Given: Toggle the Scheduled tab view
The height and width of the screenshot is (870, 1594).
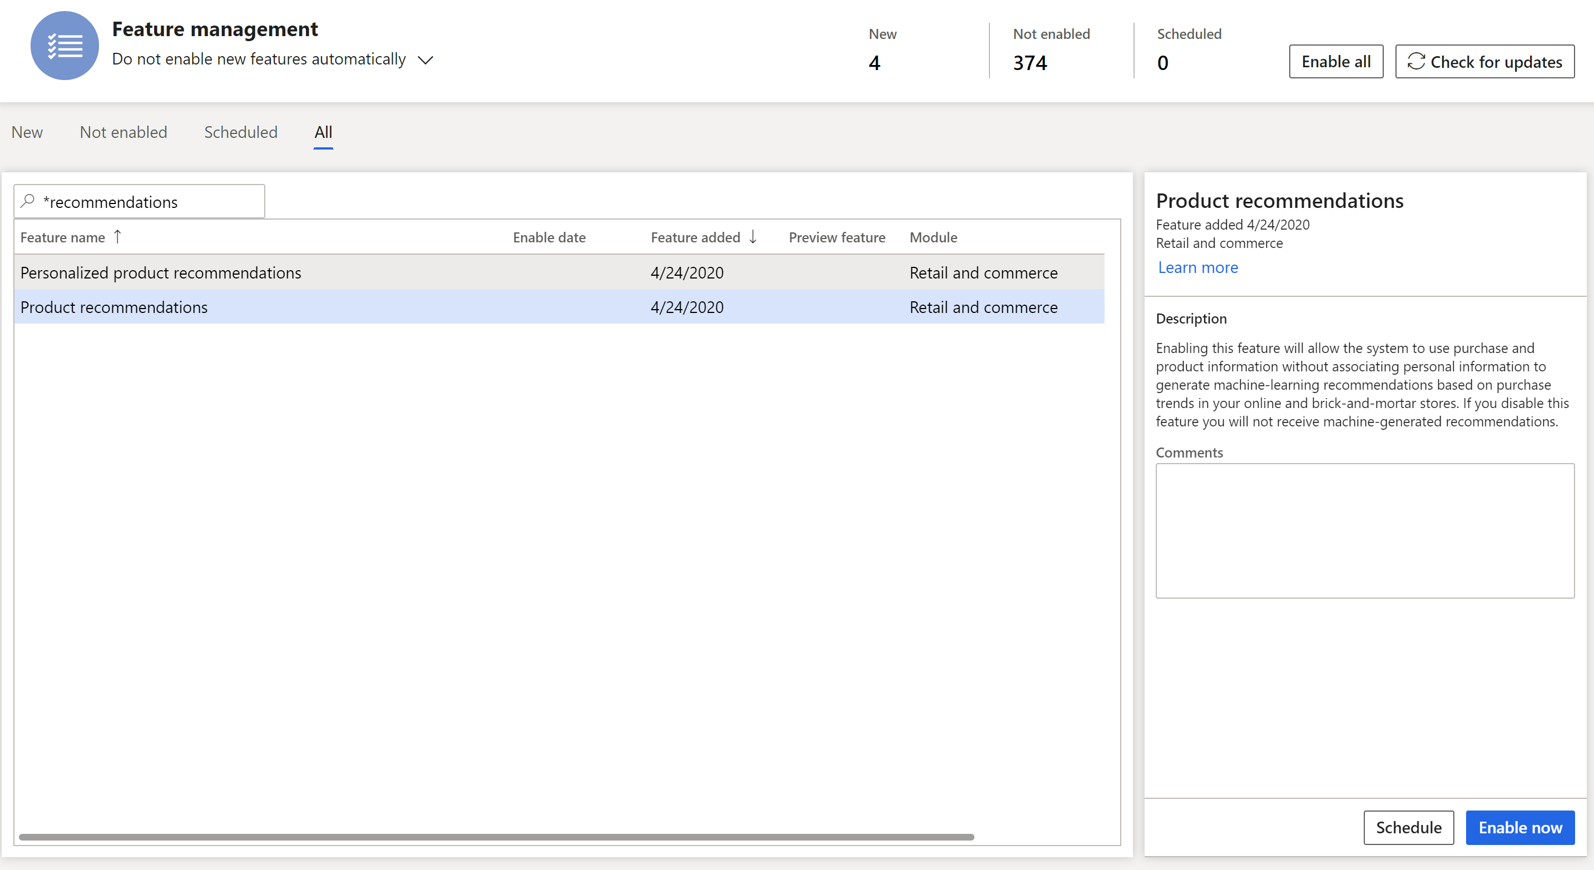Looking at the screenshot, I should coord(241,132).
